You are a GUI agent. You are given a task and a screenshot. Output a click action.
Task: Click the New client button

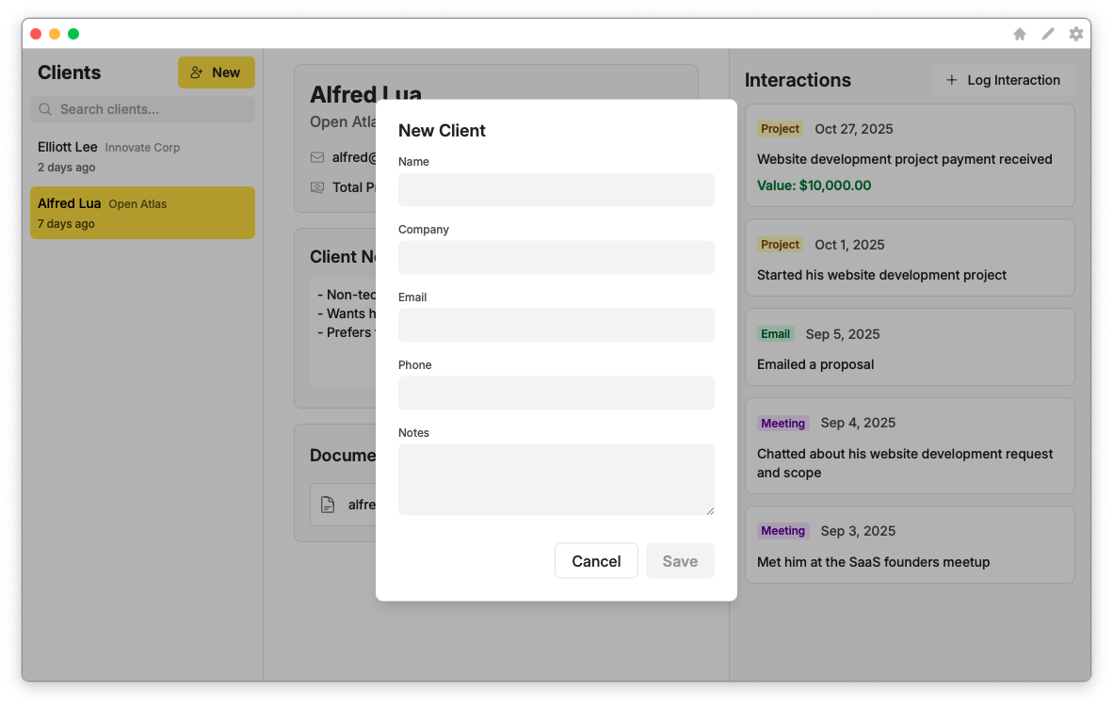coord(216,72)
